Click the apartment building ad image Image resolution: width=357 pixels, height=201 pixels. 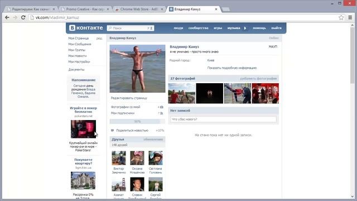[83, 180]
